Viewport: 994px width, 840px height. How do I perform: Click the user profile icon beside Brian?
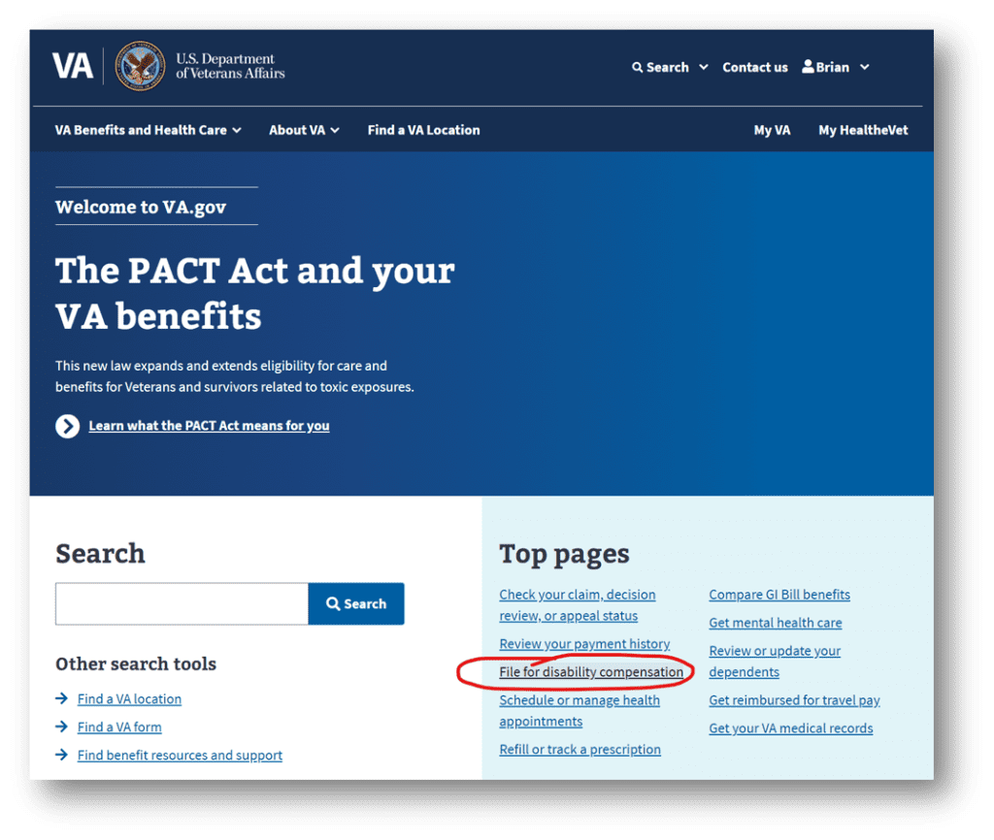(808, 67)
